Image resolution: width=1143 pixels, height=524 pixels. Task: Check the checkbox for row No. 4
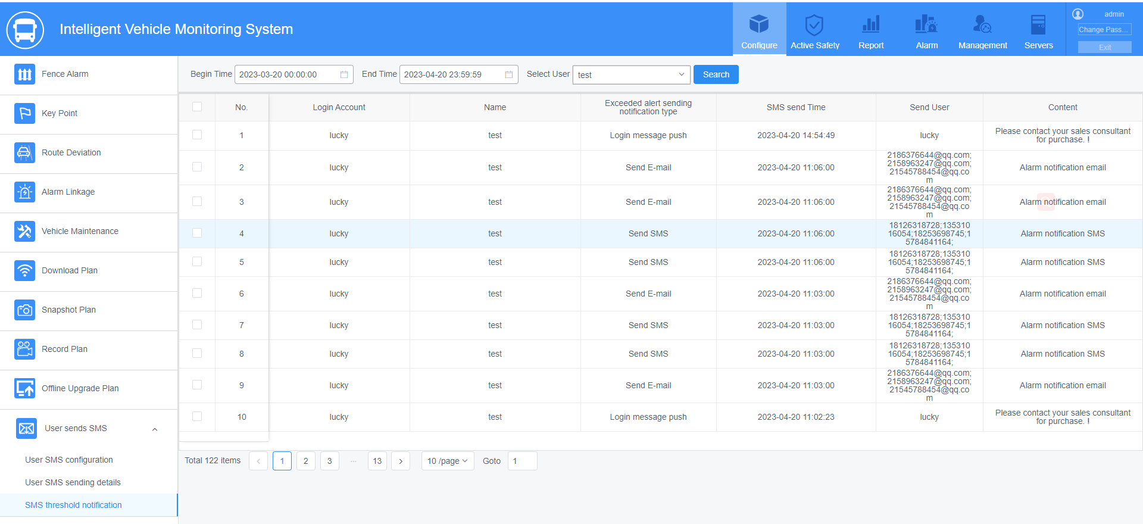coord(197,233)
